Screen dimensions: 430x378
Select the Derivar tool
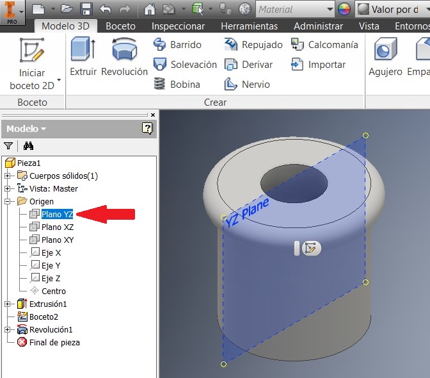pos(248,65)
